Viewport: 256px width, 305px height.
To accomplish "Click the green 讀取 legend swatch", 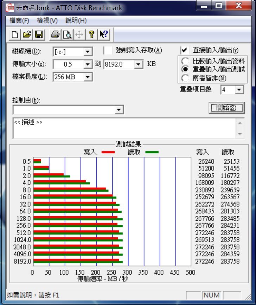I will click(x=152, y=152).
